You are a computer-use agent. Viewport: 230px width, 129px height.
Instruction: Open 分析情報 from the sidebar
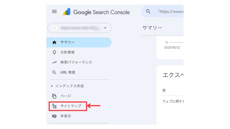click(67, 52)
